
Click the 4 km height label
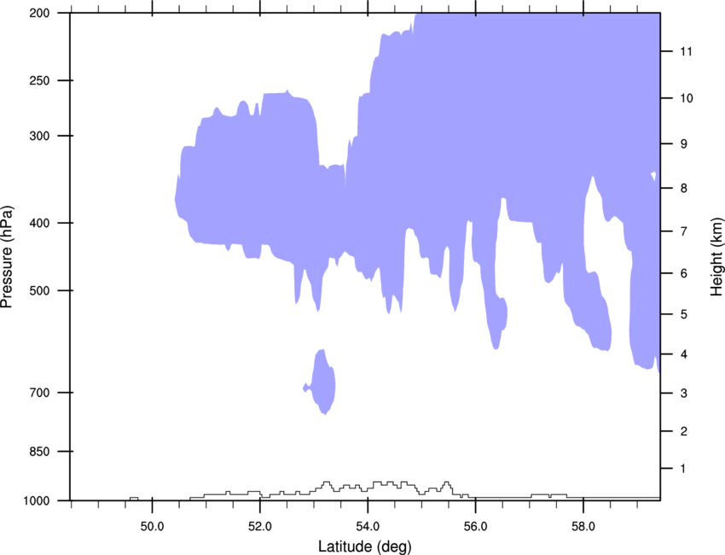pos(684,354)
